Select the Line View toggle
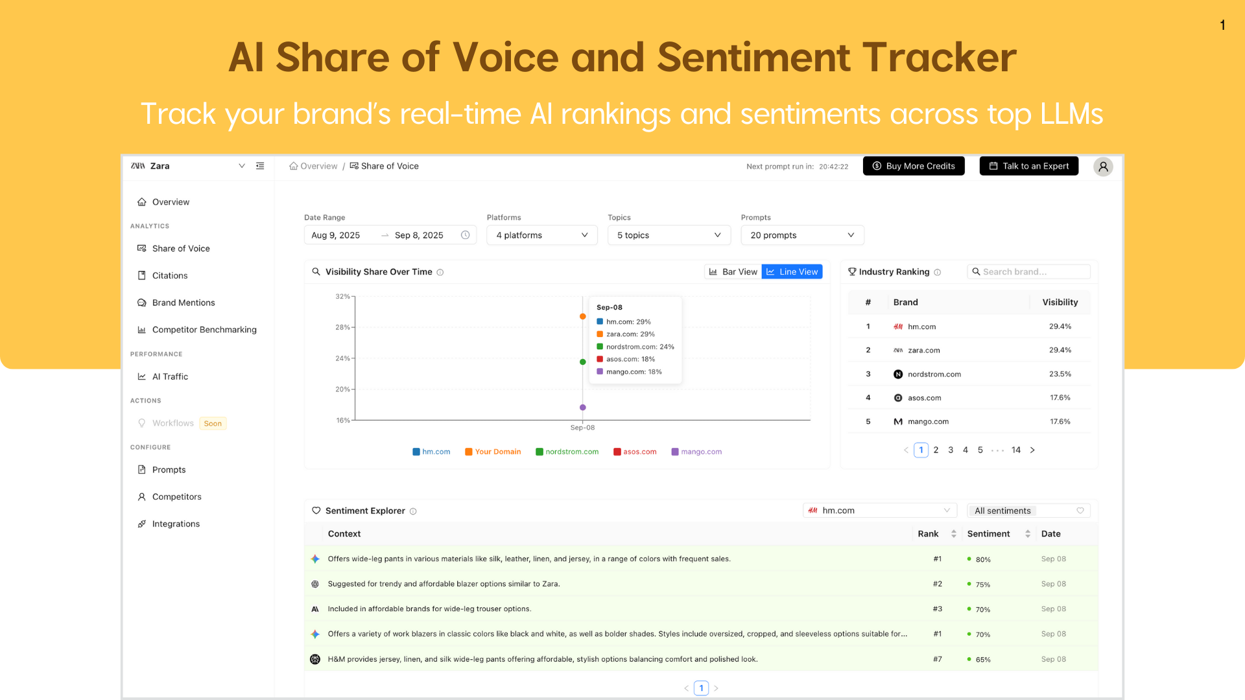1245x700 pixels. [792, 272]
